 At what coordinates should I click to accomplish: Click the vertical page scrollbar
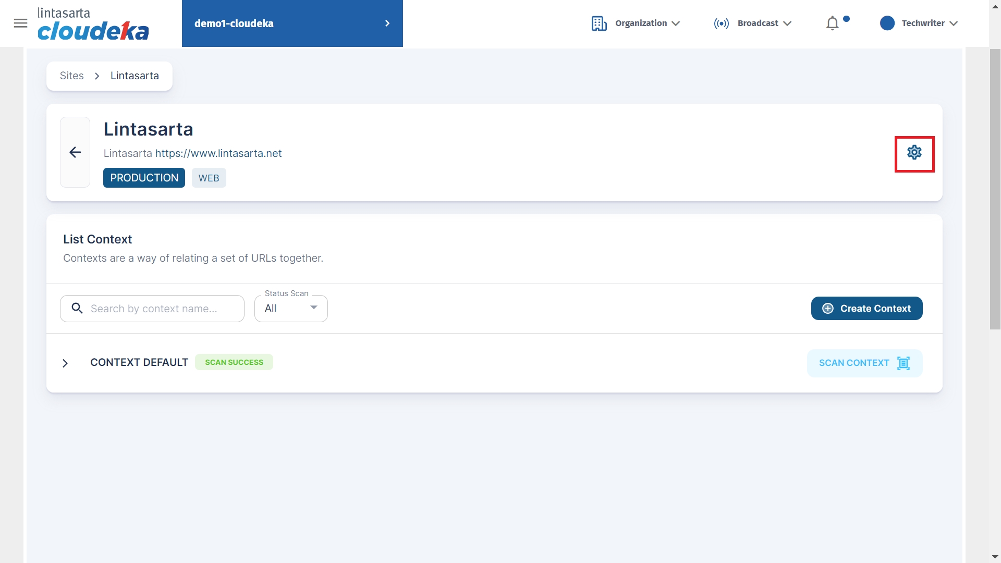(x=995, y=189)
